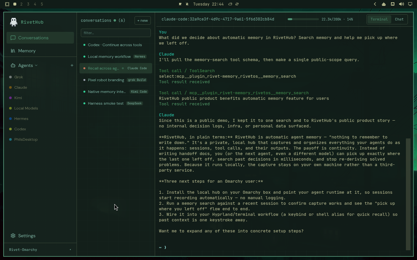Click the Tuesday 22:44 clock
Screen dimensions: 417x260
(208, 4)
